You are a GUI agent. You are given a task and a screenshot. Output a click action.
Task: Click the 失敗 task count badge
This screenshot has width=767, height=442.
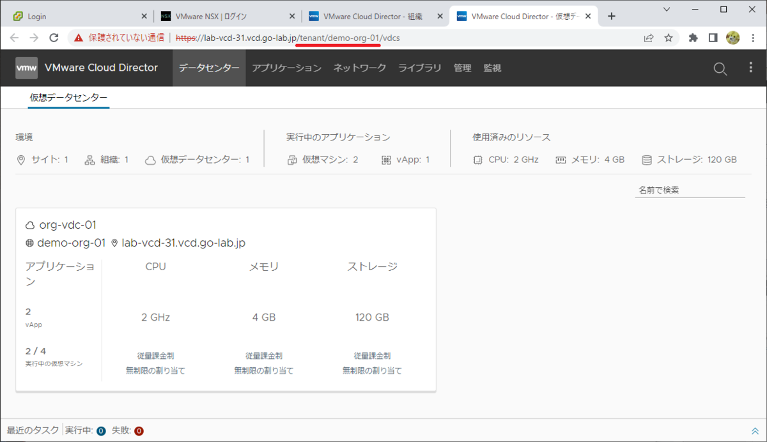[139, 431]
